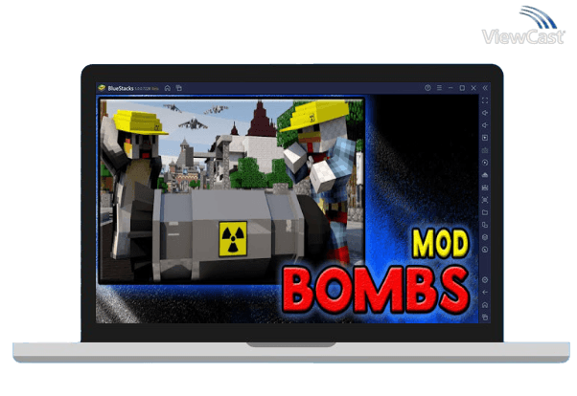Maximize the BlueStacks window
This screenshot has height=396, width=577.
pos(462,88)
